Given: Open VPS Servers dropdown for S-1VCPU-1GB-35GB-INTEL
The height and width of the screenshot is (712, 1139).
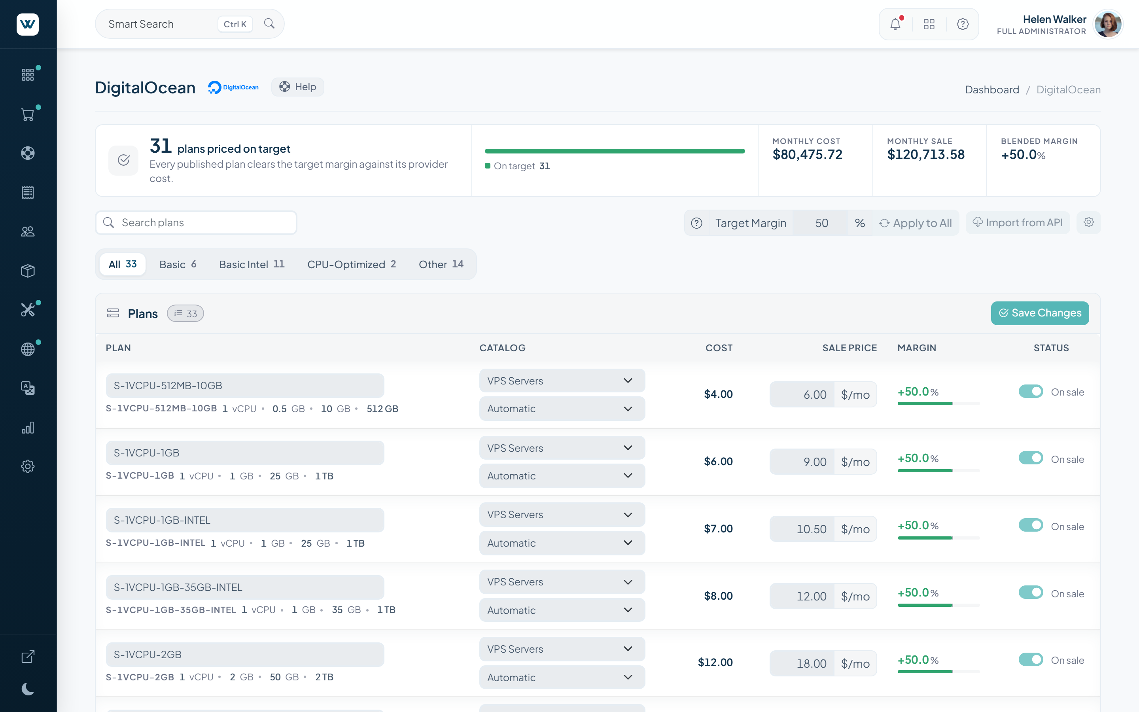Looking at the screenshot, I should (x=562, y=582).
